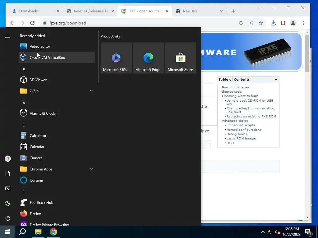Collapse the Table of Contents
The height and width of the screenshot is (238, 318).
(276, 79)
